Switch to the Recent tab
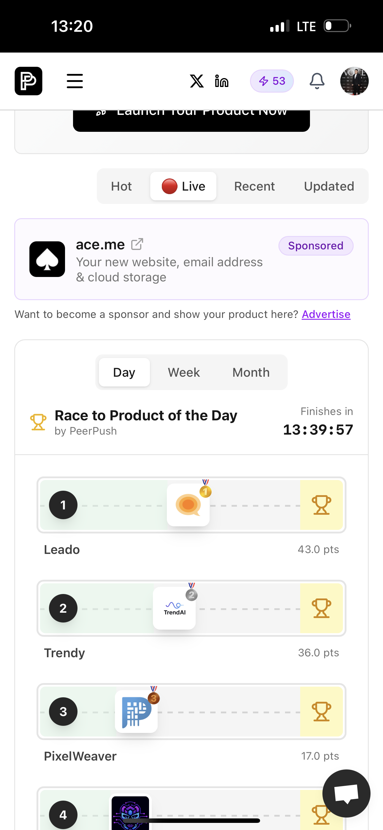Viewport: 383px width, 830px height. [254, 186]
